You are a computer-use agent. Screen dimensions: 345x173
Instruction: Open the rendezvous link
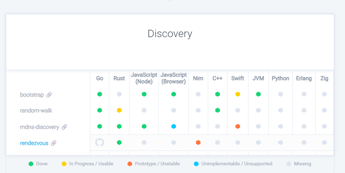click(34, 143)
